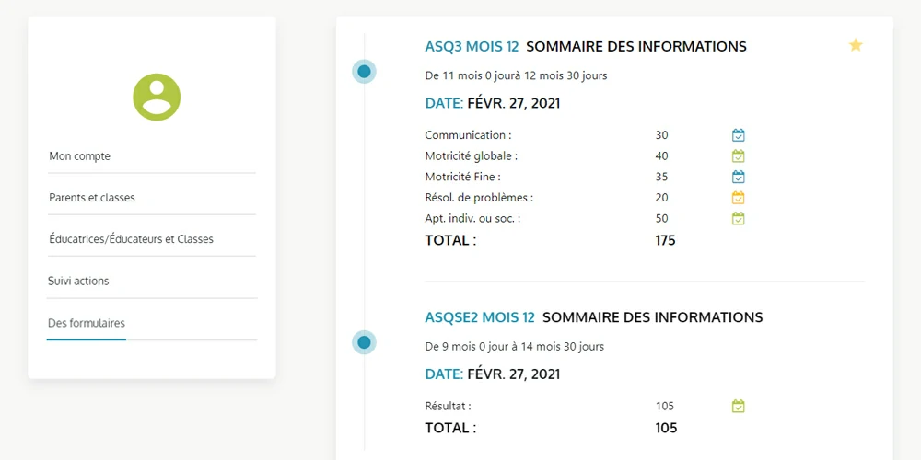921x460 pixels.
Task: Click the Résultat row label
Action: (449, 406)
